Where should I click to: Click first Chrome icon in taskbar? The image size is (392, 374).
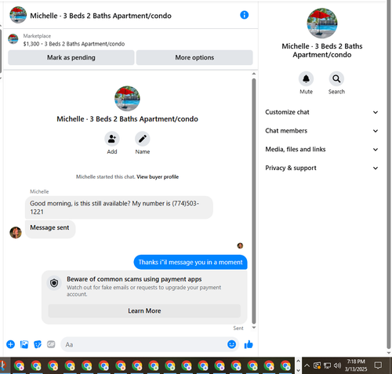click(x=20, y=365)
